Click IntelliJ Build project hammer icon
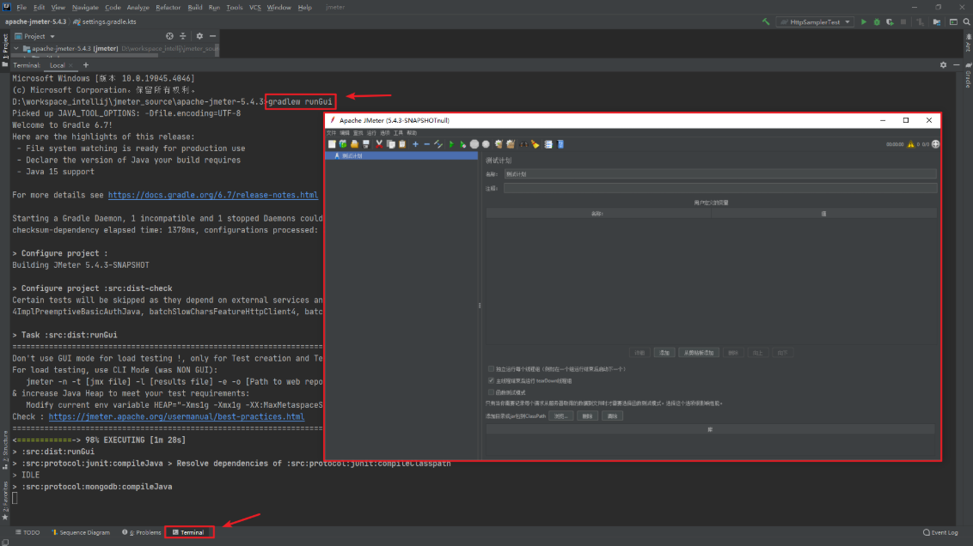The image size is (973, 546). click(766, 21)
